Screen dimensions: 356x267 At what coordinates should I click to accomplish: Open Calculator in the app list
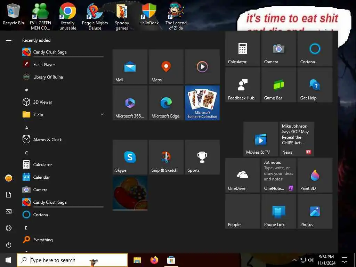[x=63, y=164]
